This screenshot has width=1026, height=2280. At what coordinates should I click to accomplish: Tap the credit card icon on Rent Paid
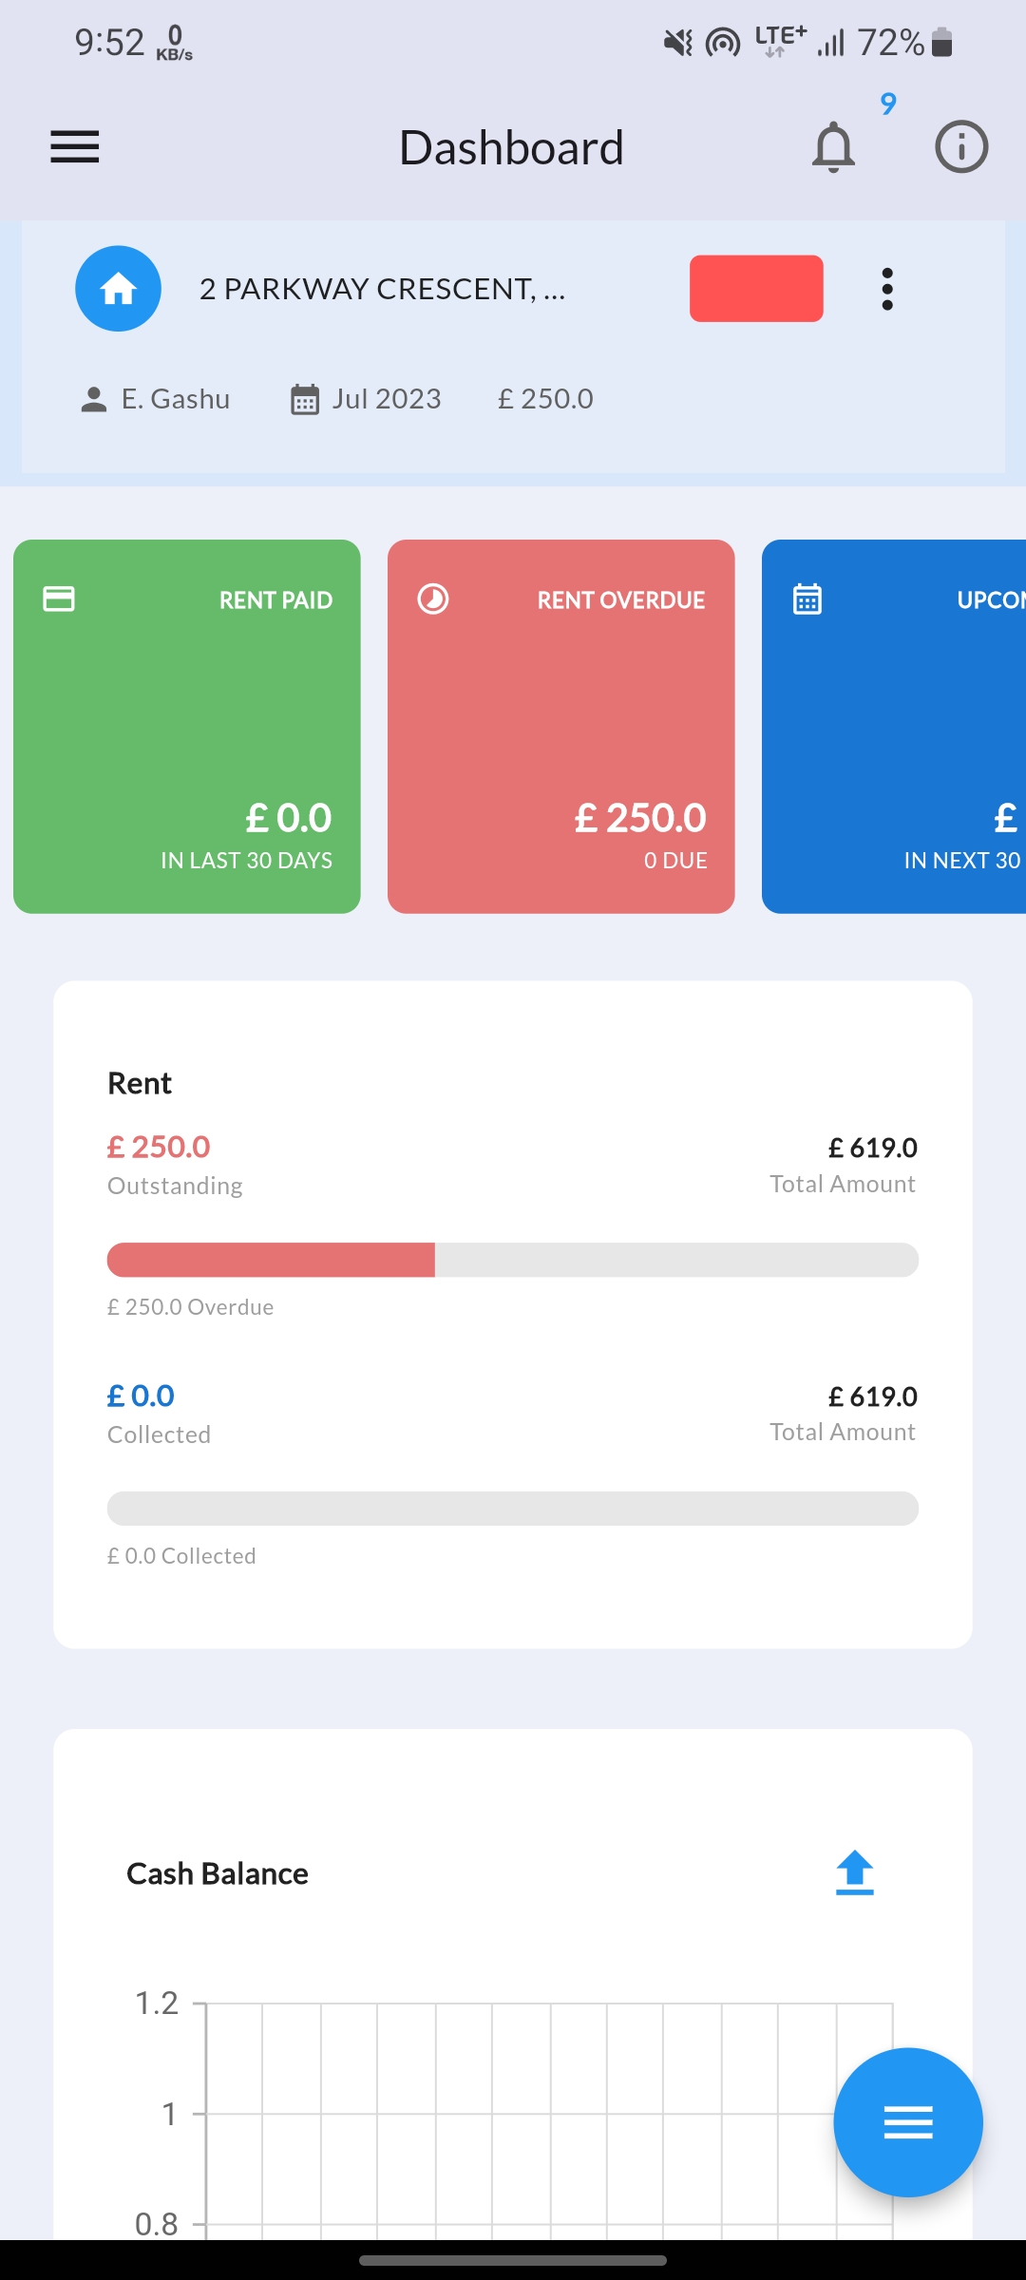(59, 598)
